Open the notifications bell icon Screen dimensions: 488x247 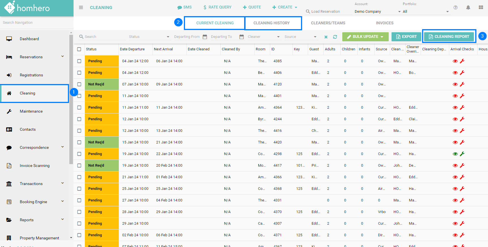pos(468,8)
